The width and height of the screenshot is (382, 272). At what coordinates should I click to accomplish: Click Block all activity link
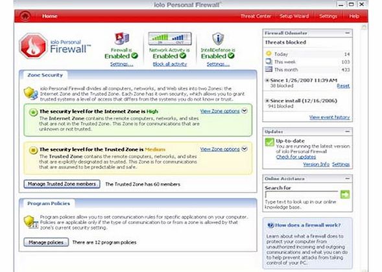tap(170, 64)
